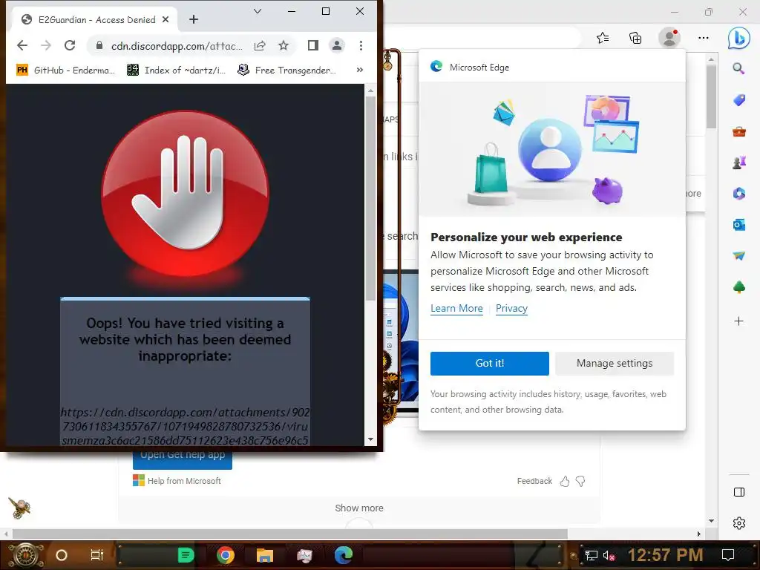Click the Feedback label in Edge

click(534, 481)
